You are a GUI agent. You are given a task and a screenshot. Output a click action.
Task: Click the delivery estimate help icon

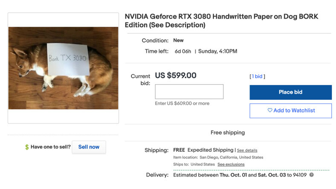[x=311, y=175]
